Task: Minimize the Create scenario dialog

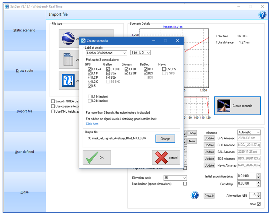Action: click(153, 41)
